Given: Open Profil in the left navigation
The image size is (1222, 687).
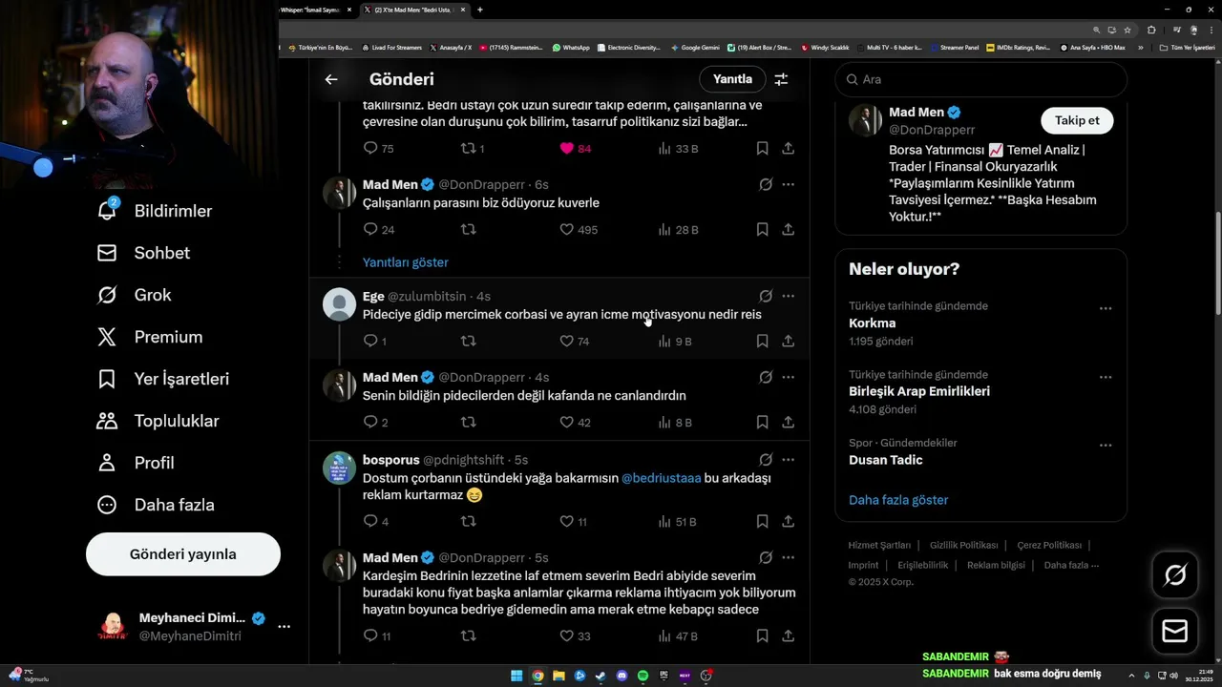Looking at the screenshot, I should (x=136, y=463).
